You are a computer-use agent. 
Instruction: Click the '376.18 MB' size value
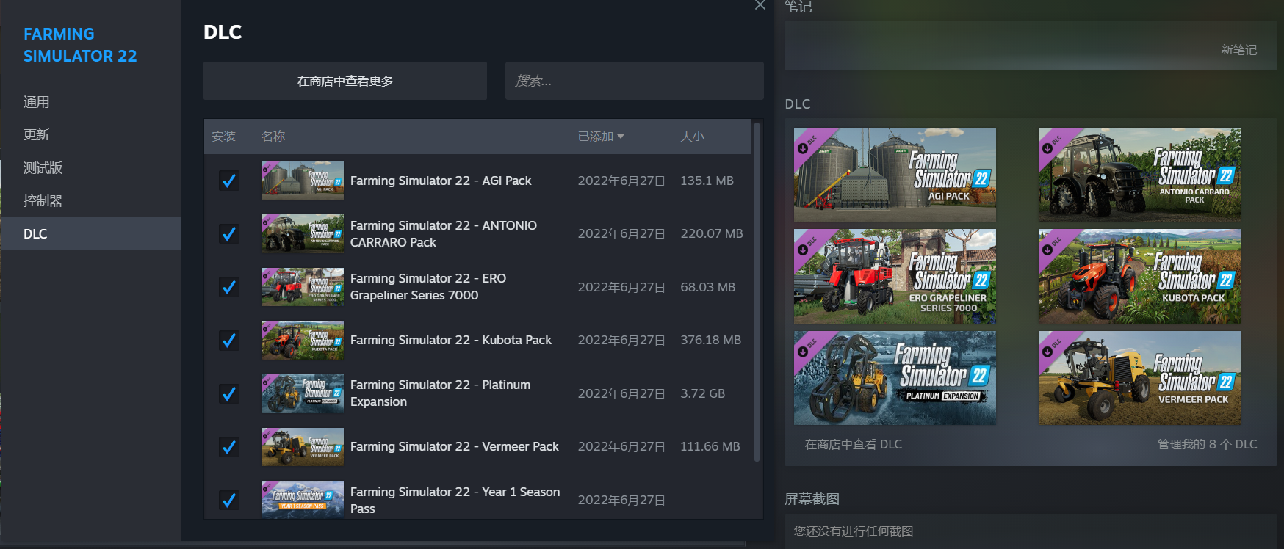(710, 340)
